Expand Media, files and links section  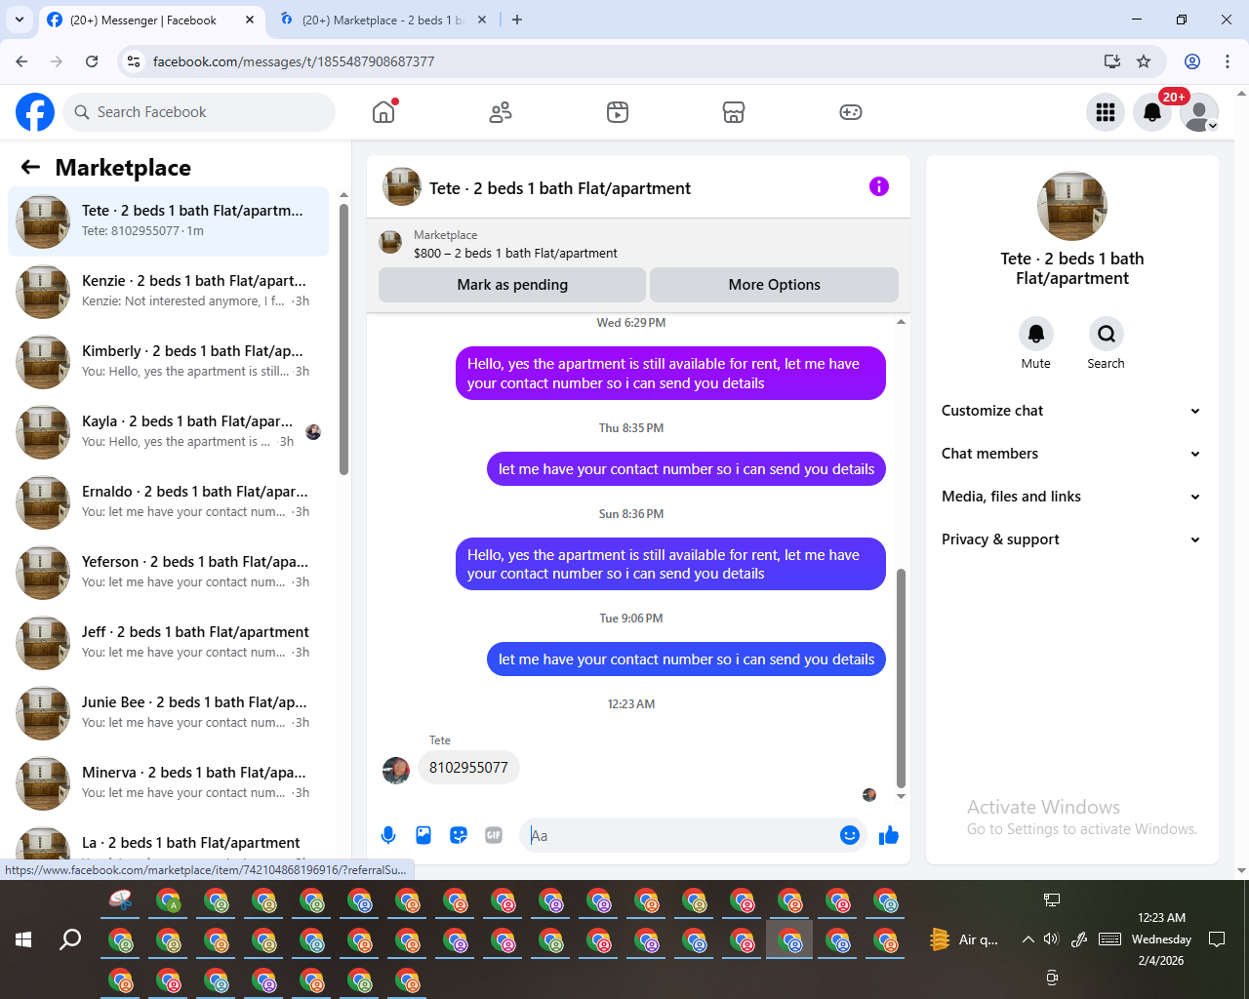[1071, 497]
